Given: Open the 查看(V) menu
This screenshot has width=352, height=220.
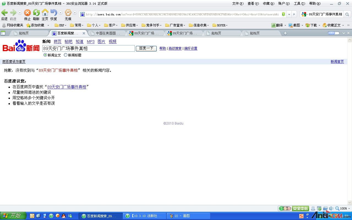Looking at the screenshot, I should coord(253,4).
